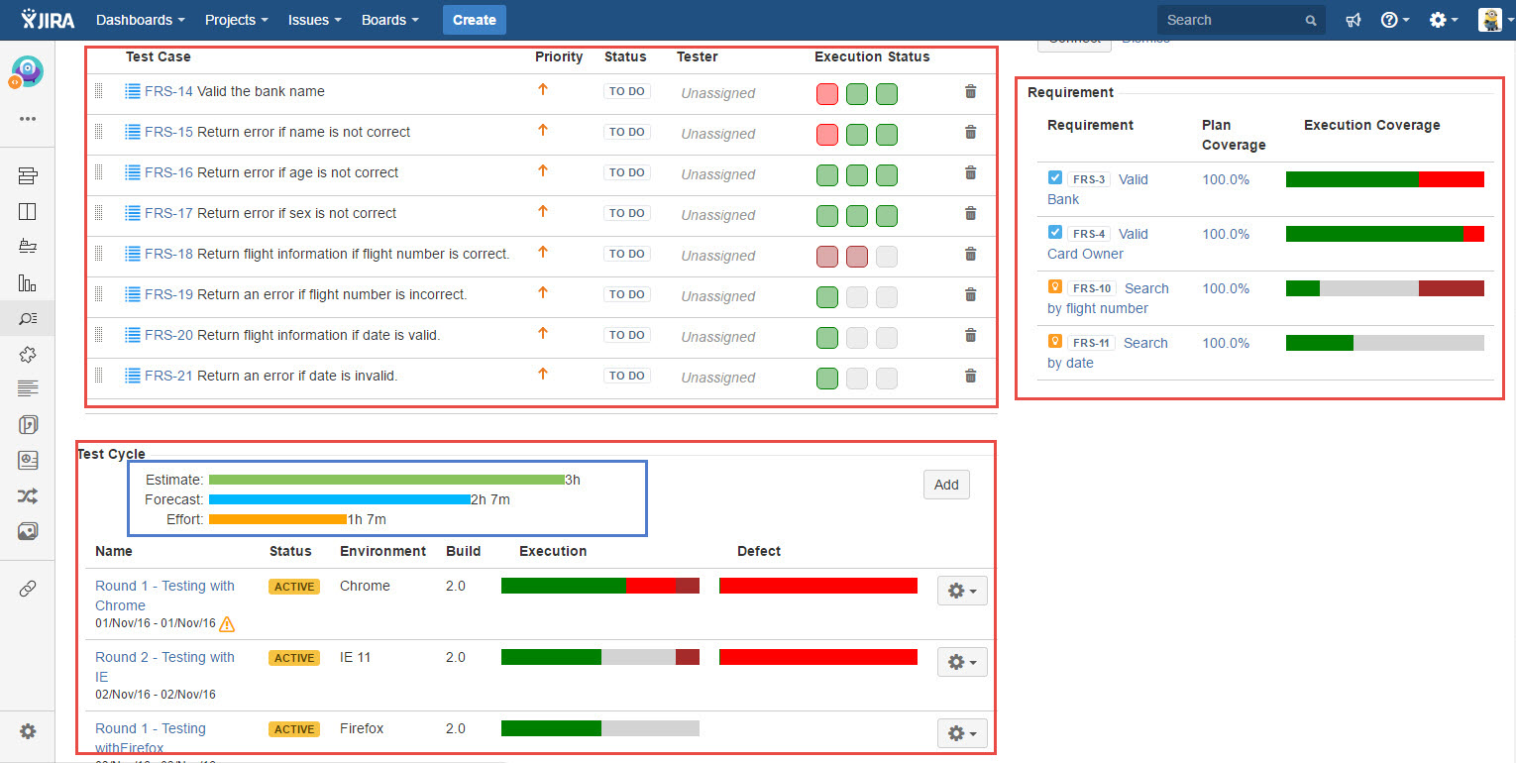
Task: Open gear dropdown for Round 1 Chrome cycle
Action: point(961,591)
